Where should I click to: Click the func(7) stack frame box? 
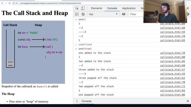(10, 62)
